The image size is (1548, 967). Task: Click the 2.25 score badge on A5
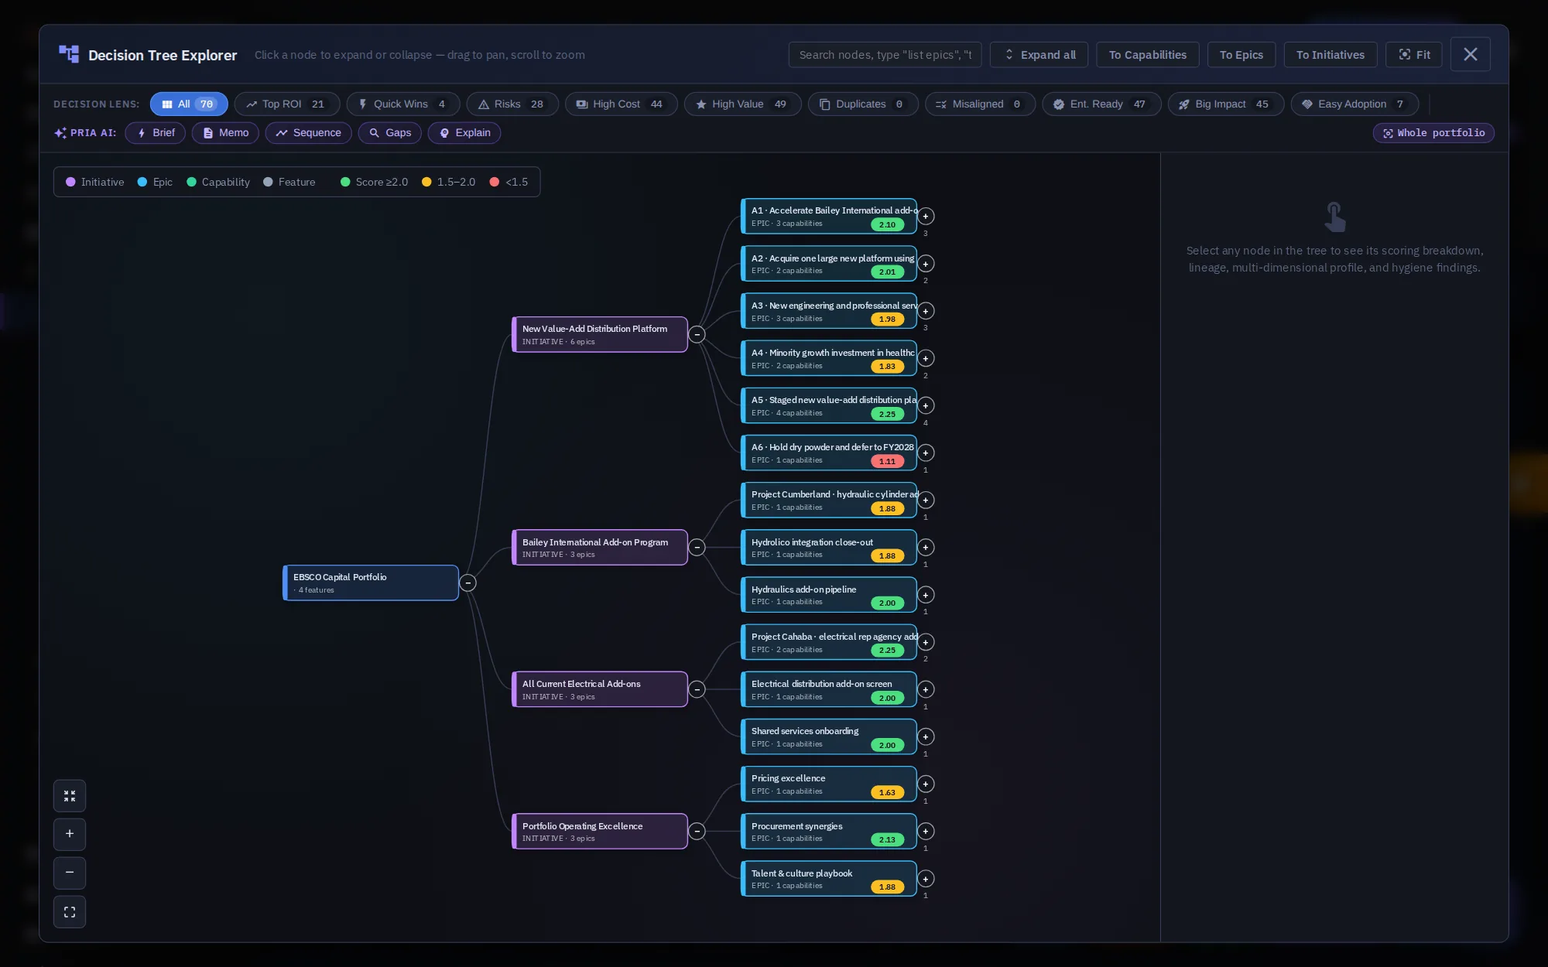coord(887,415)
